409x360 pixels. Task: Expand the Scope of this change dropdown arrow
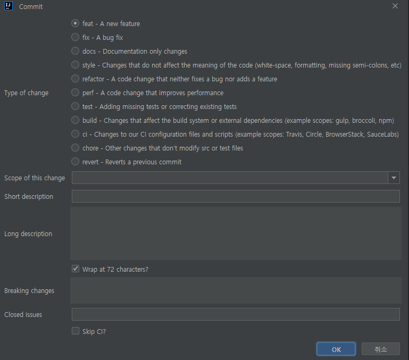394,178
